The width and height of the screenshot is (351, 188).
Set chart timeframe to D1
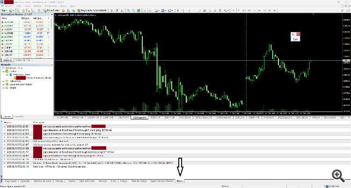click(x=264, y=10)
